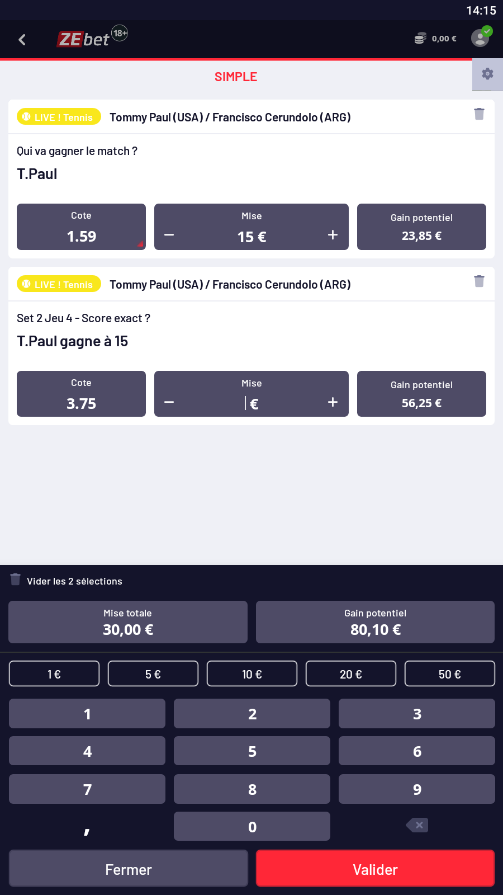Remove the Set 2 Jeu 4 selection
Screen dimensions: 503x895
click(x=479, y=281)
